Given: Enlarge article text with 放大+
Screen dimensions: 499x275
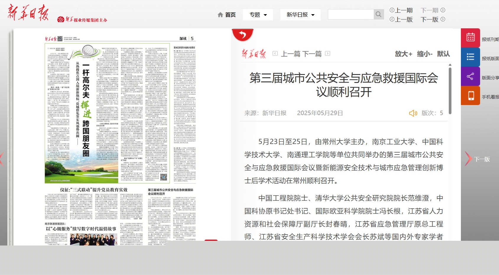Looking at the screenshot, I should pos(403,54).
